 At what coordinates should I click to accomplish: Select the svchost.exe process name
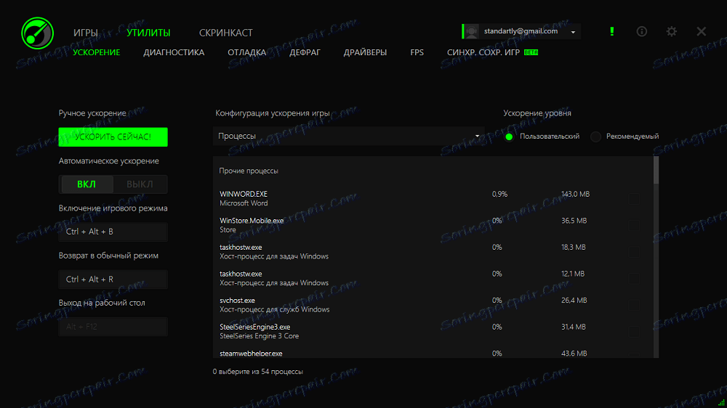238,300
